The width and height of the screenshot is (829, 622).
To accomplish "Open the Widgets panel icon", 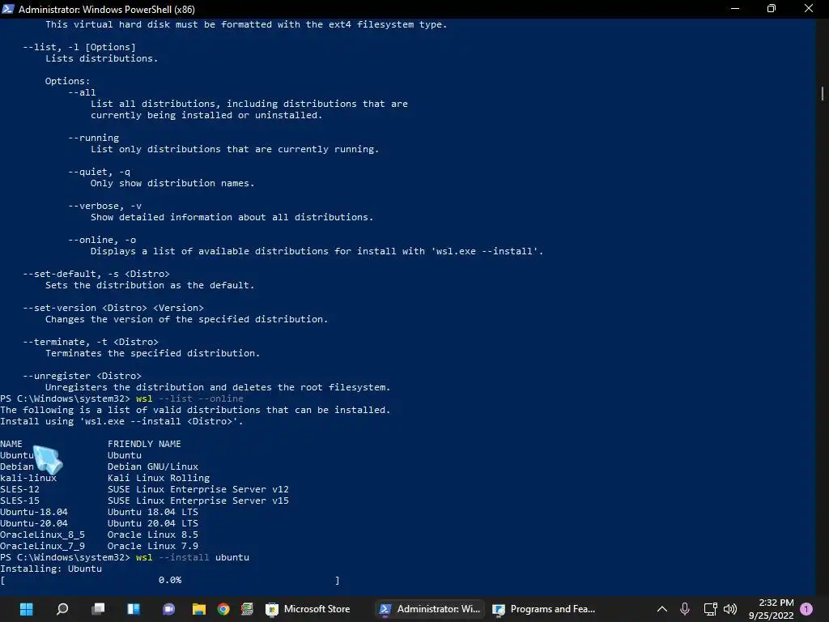I will point(134,609).
